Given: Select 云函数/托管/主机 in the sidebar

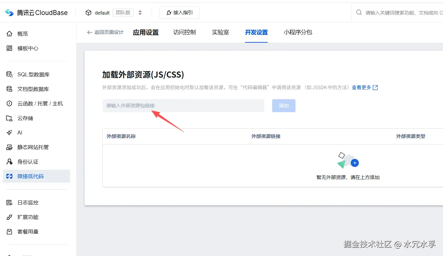Looking at the screenshot, I should coord(9,103).
